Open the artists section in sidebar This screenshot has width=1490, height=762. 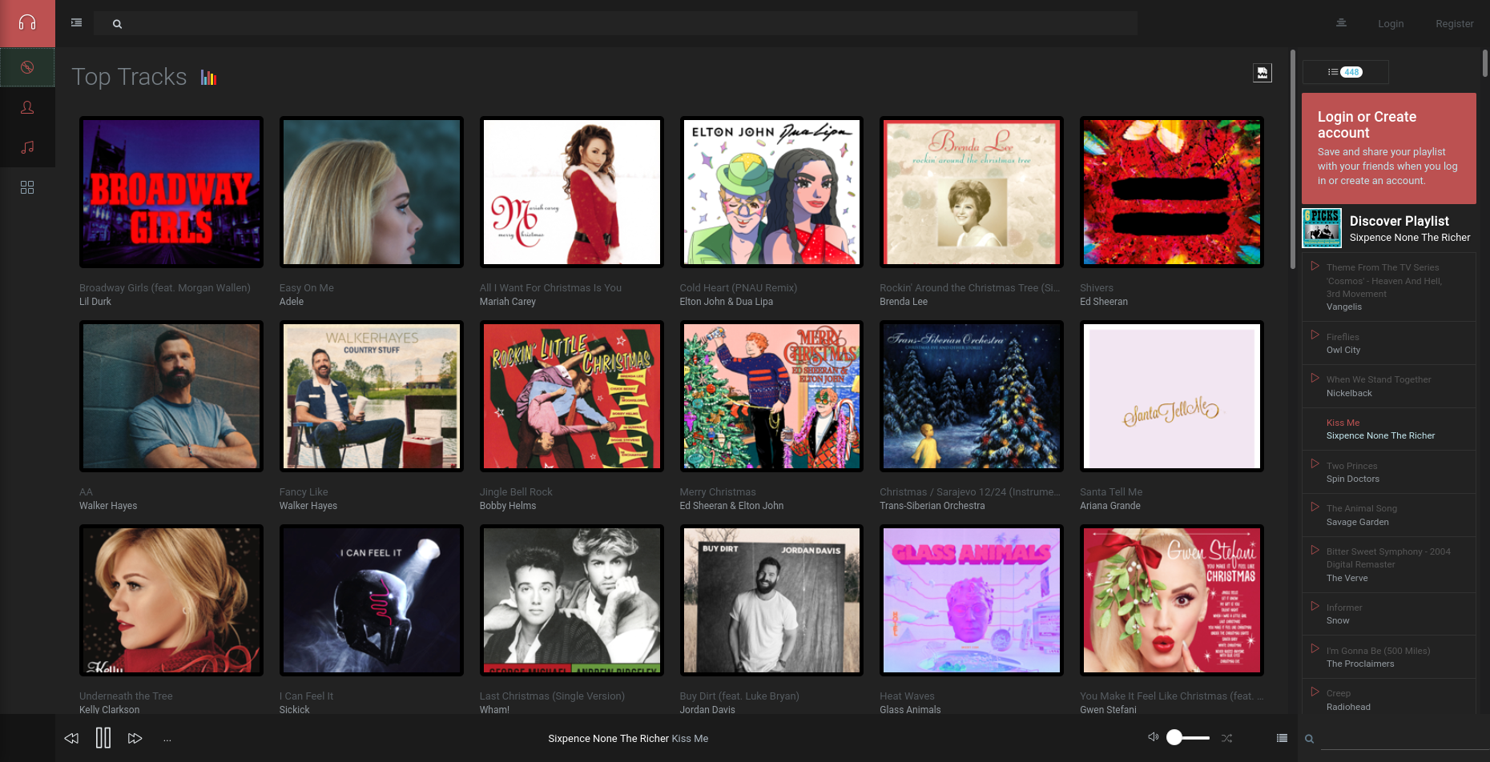[27, 107]
